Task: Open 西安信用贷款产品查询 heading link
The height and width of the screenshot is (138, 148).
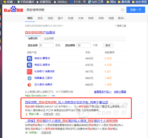Action: (40, 32)
